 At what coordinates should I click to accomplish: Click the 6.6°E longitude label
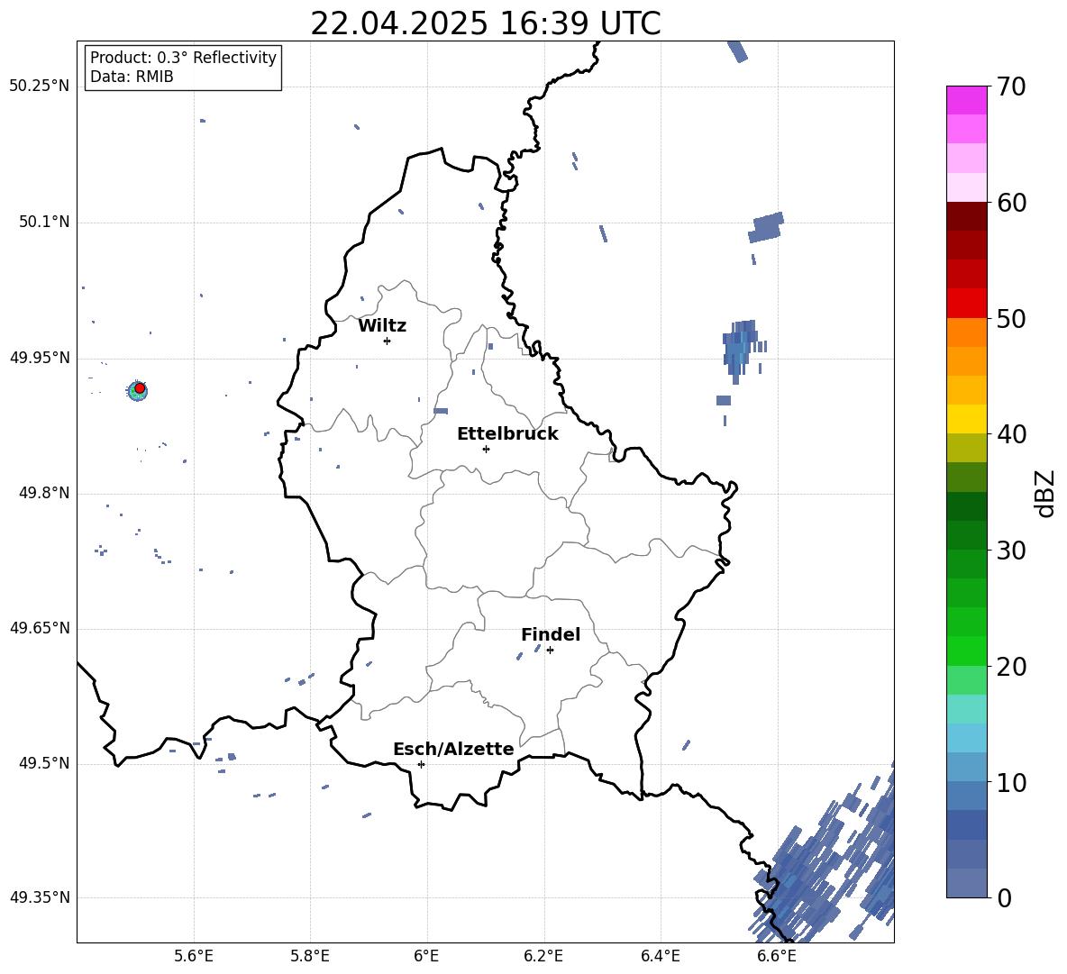click(777, 956)
